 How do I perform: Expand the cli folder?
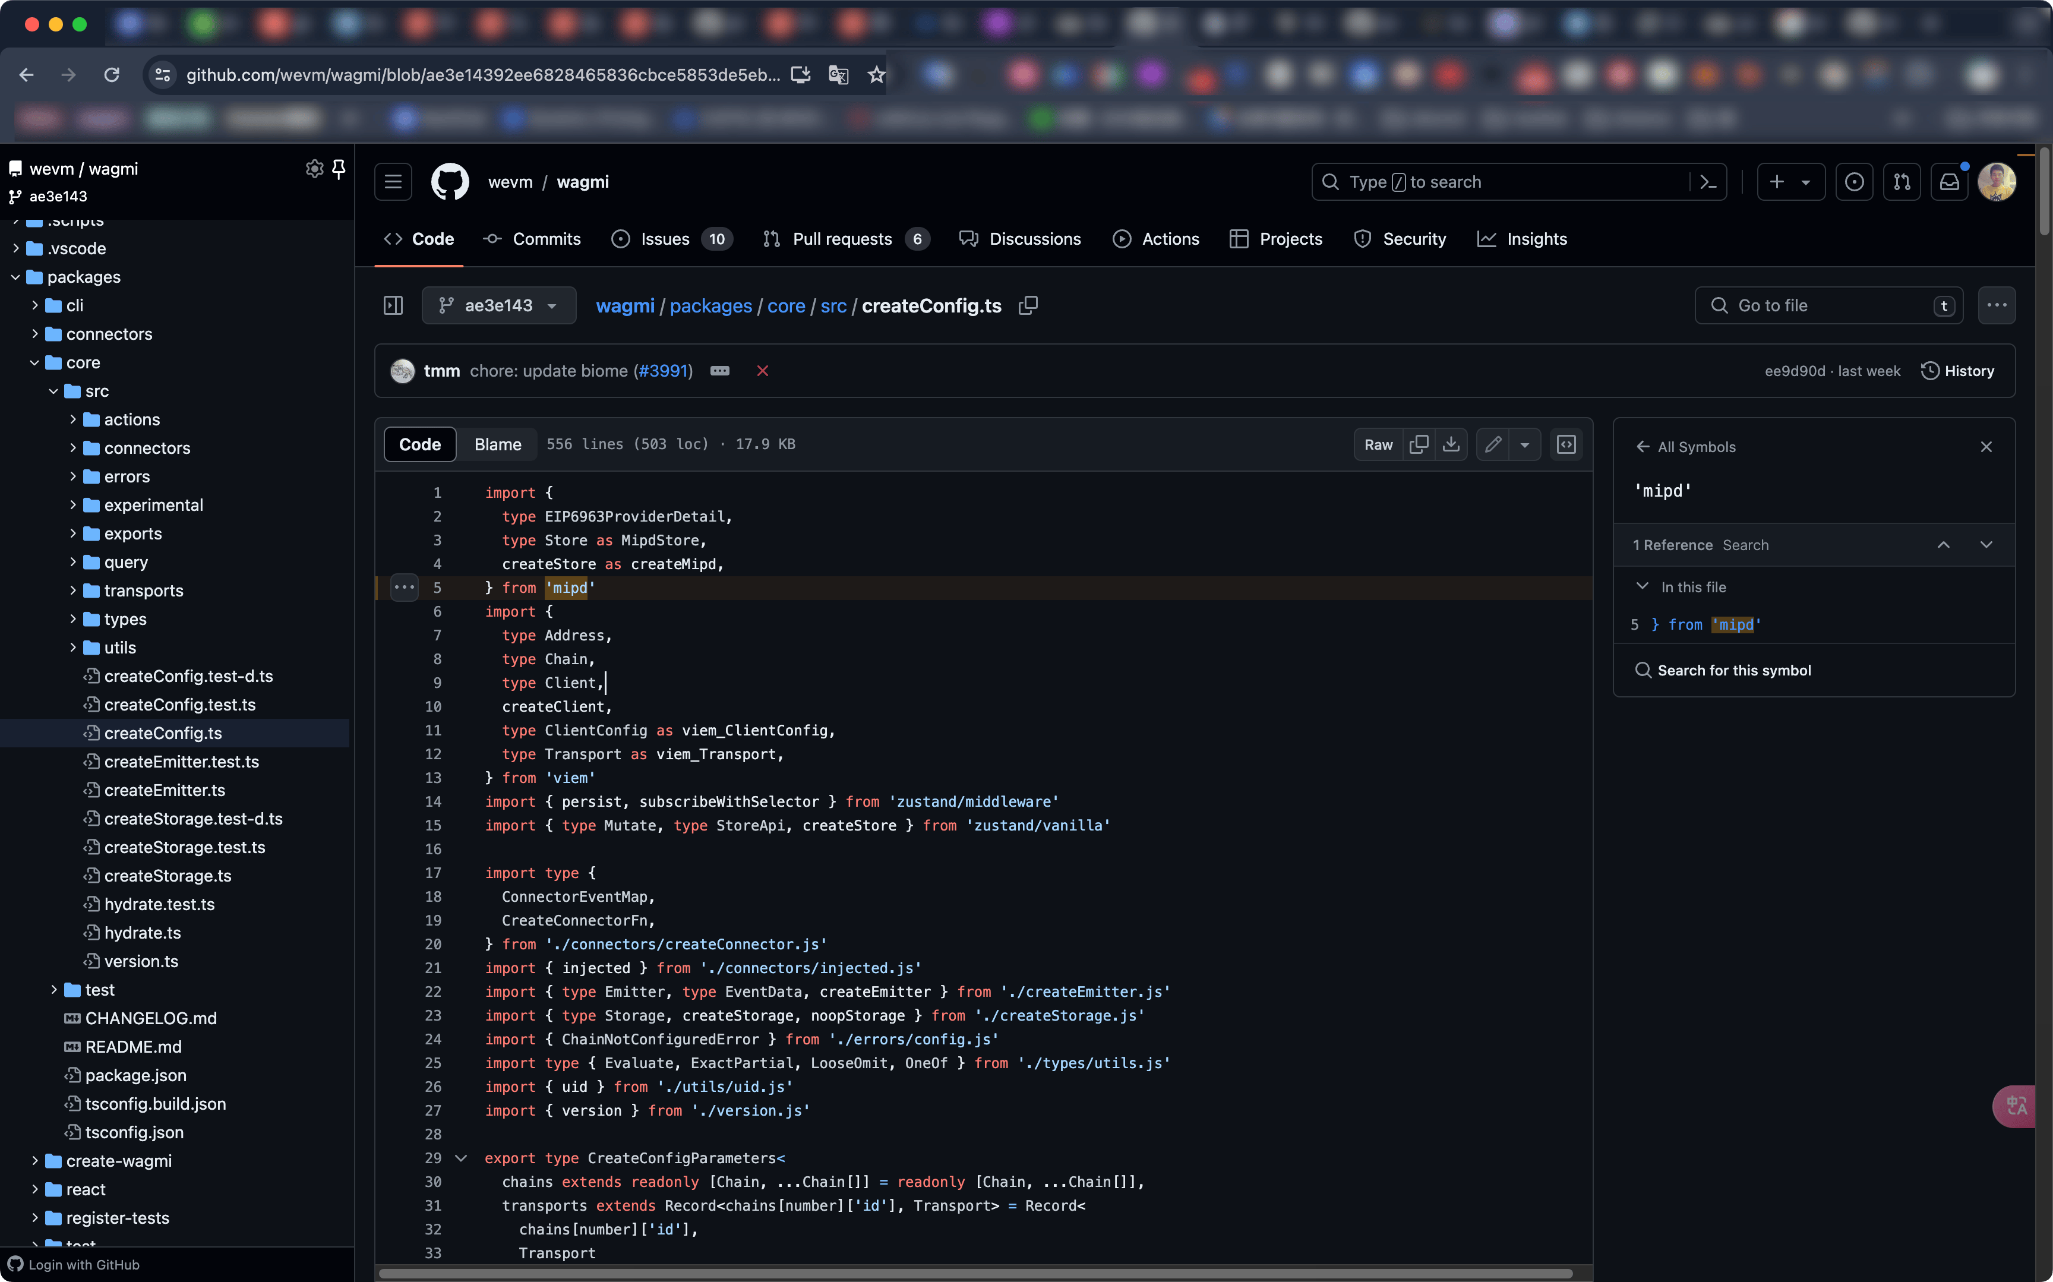point(35,305)
